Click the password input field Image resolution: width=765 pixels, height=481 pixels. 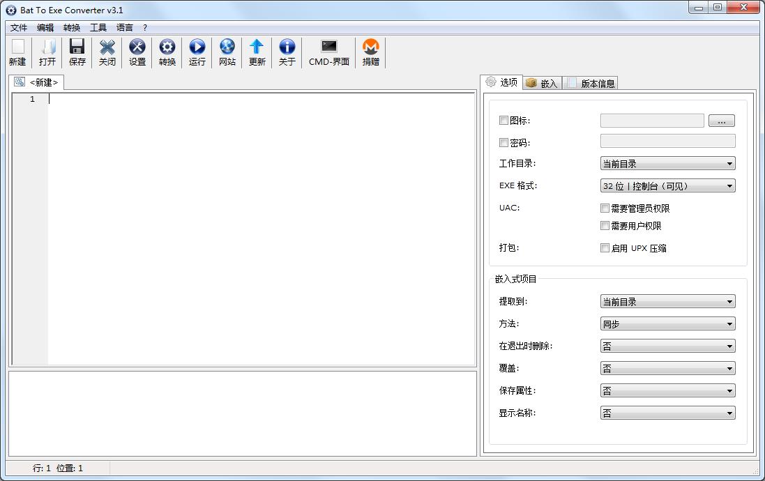point(667,141)
